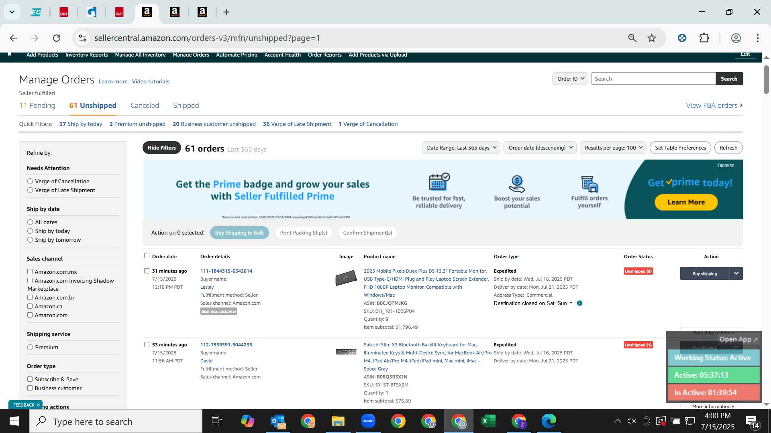Open Results per page dropdown
This screenshot has height=433, width=771.
click(613, 148)
